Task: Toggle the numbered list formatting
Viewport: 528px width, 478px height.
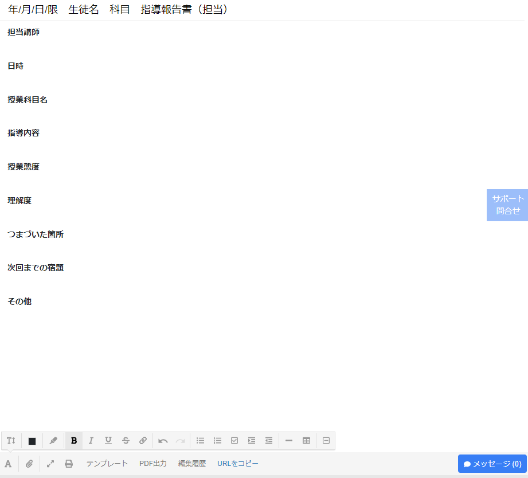Action: 217,441
